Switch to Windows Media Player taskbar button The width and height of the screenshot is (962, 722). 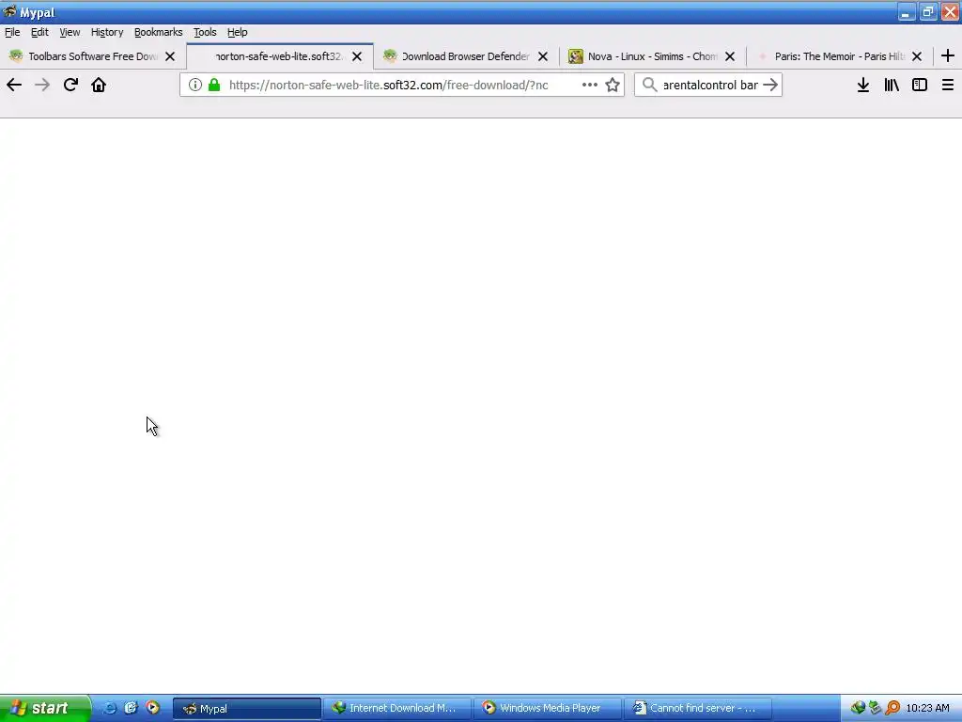click(548, 709)
